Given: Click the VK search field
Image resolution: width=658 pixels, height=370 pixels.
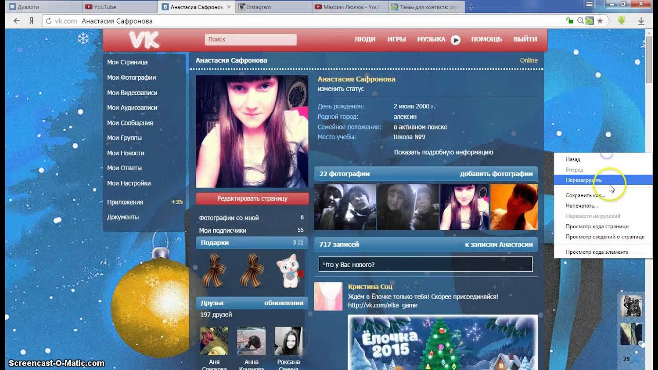Looking at the screenshot, I should 250,40.
